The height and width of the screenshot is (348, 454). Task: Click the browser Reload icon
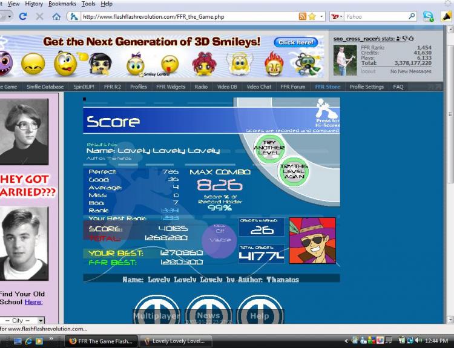pyautogui.click(x=23, y=16)
